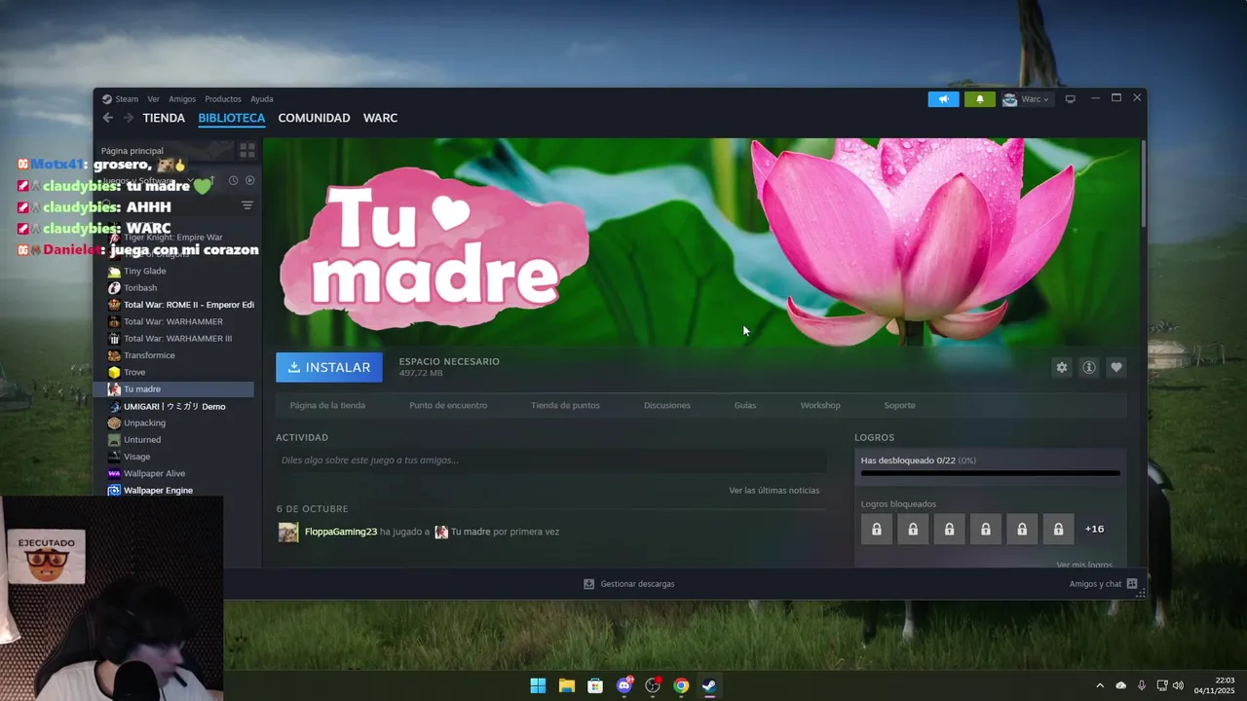Image resolution: width=1247 pixels, height=701 pixels.
Task: Go back with the left arrow
Action: coord(108,118)
